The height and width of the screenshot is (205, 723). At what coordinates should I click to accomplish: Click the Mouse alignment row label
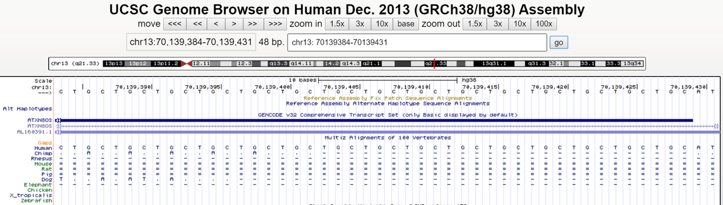point(43,164)
